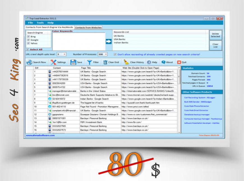Select Contacts from Search Engine Via KeyWords tab
The image size is (244, 181).
(x=49, y=27)
